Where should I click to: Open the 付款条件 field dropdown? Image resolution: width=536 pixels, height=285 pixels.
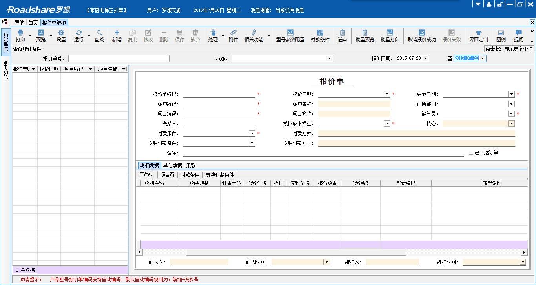coord(252,133)
